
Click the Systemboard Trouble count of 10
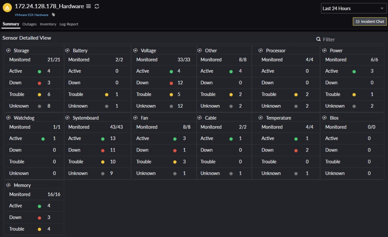coord(113,162)
